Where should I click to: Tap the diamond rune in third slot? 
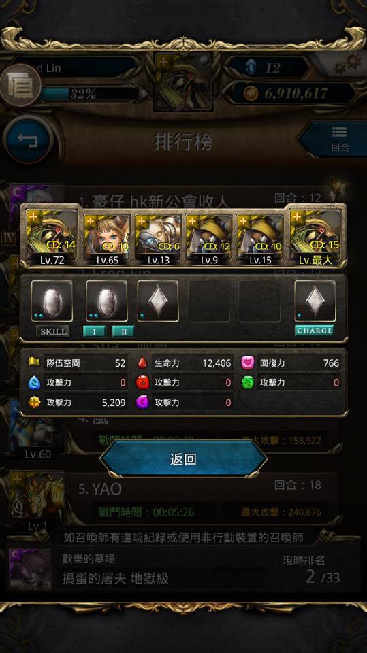tap(158, 301)
